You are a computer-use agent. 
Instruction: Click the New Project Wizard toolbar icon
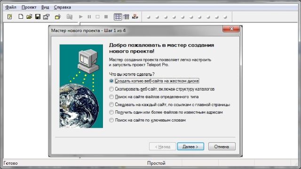pos(9,17)
